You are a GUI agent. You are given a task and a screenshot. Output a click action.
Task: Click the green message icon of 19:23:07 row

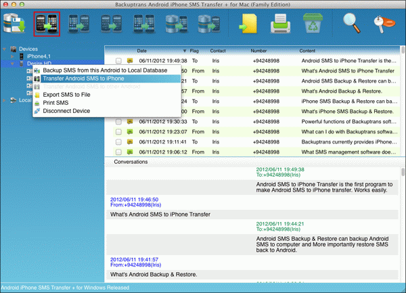[130, 132]
